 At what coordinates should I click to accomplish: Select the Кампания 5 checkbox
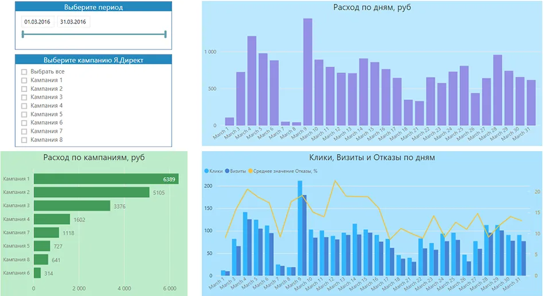click(24, 114)
